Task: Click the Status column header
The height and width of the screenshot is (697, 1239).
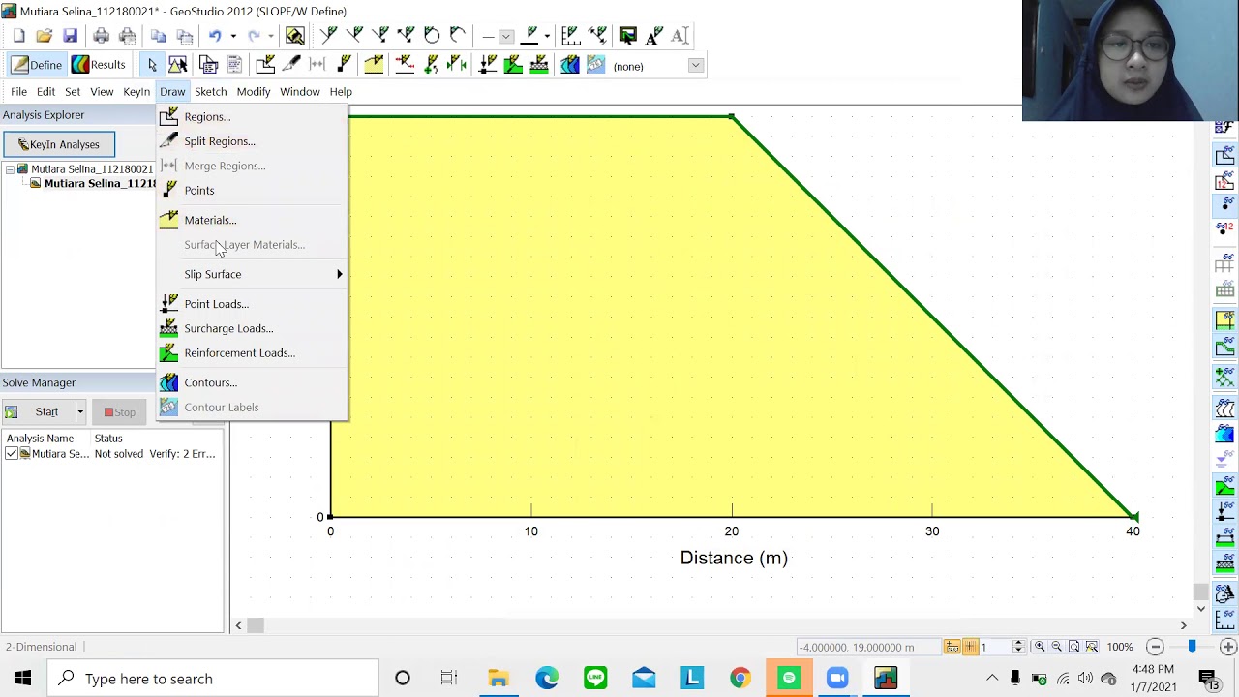Action: coord(108,439)
